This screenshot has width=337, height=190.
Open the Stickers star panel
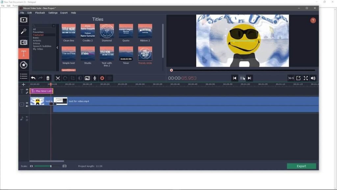coord(23,65)
